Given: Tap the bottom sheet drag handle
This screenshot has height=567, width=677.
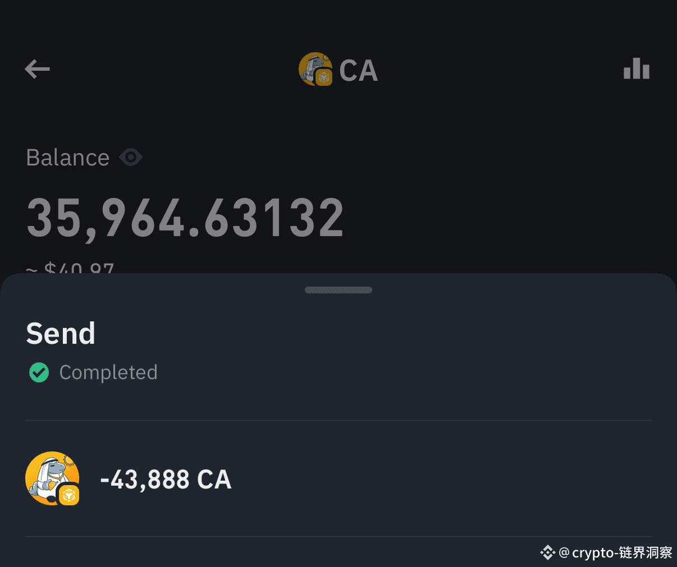Looking at the screenshot, I should 339,290.
